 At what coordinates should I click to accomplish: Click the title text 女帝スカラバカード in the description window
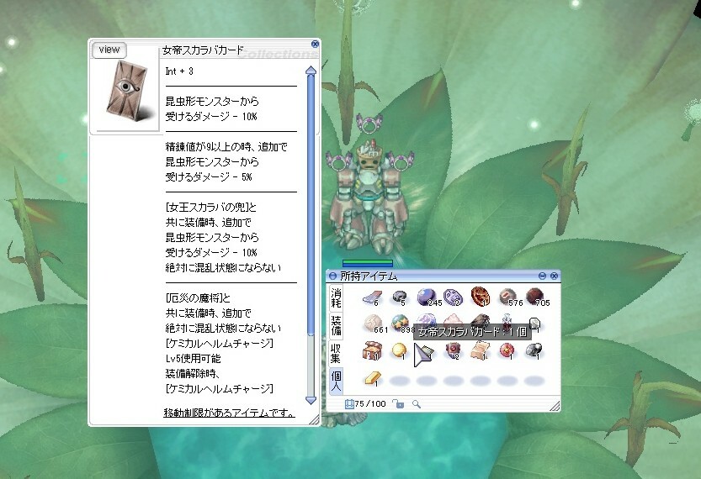pyautogui.click(x=203, y=50)
